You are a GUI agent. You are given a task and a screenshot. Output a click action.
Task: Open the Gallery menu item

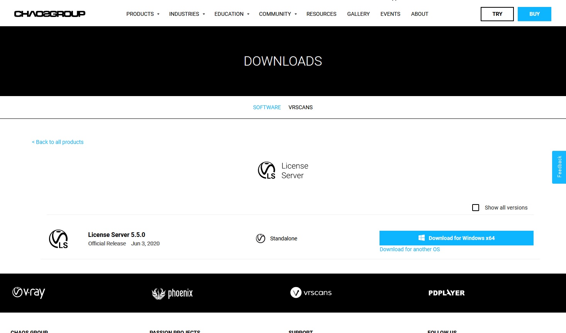coord(358,14)
